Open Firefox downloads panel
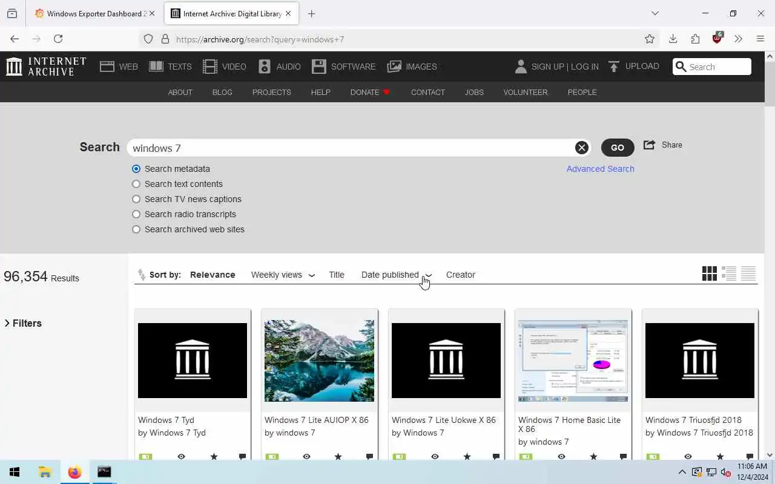This screenshot has width=775, height=484. [673, 39]
